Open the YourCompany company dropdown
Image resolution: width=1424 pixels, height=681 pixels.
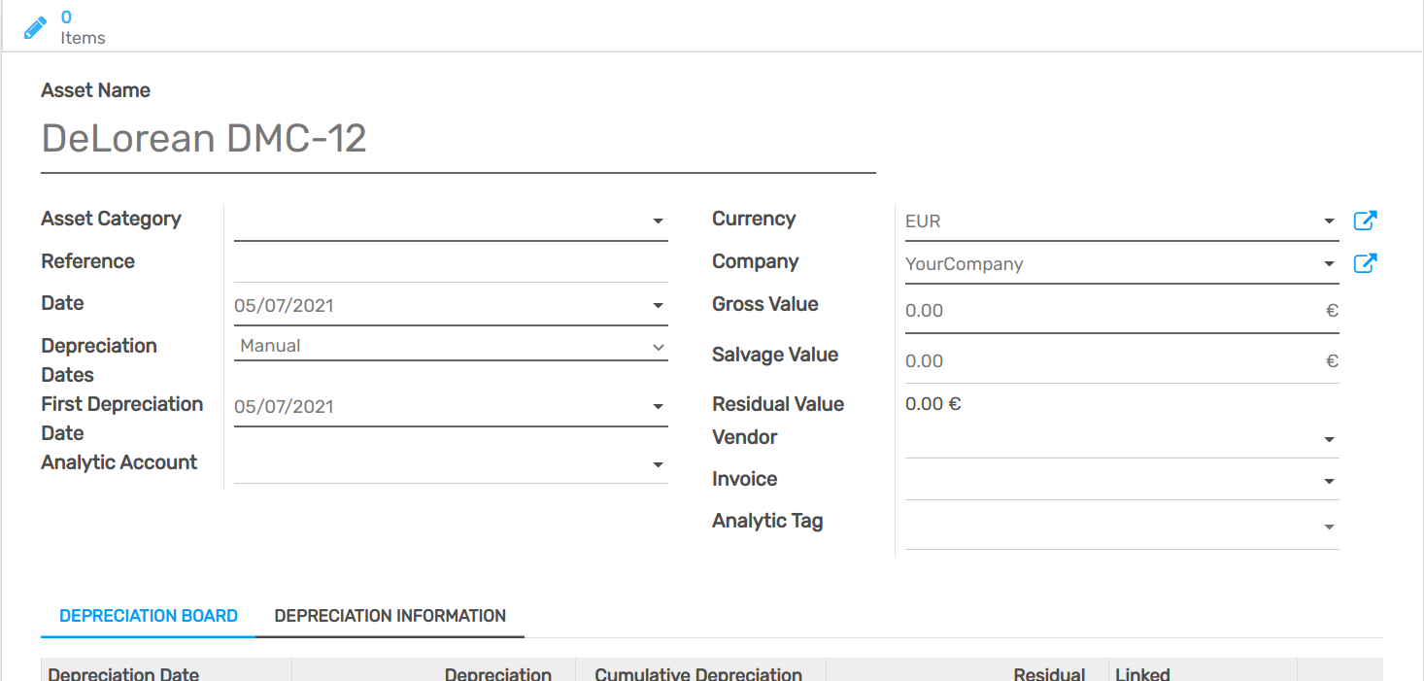pyautogui.click(x=1329, y=263)
